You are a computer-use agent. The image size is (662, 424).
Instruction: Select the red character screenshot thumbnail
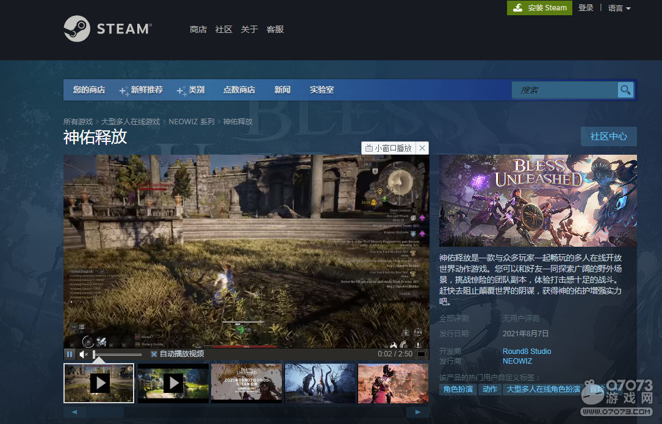point(393,383)
